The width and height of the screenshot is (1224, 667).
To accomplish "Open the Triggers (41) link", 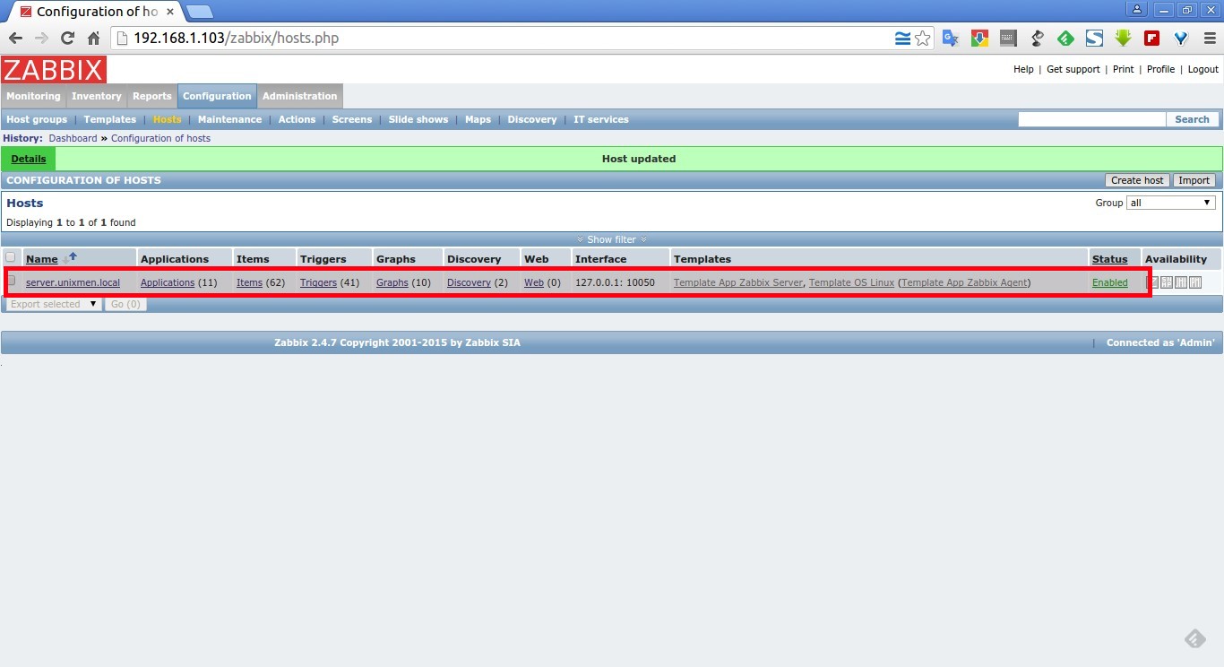I will pos(318,282).
